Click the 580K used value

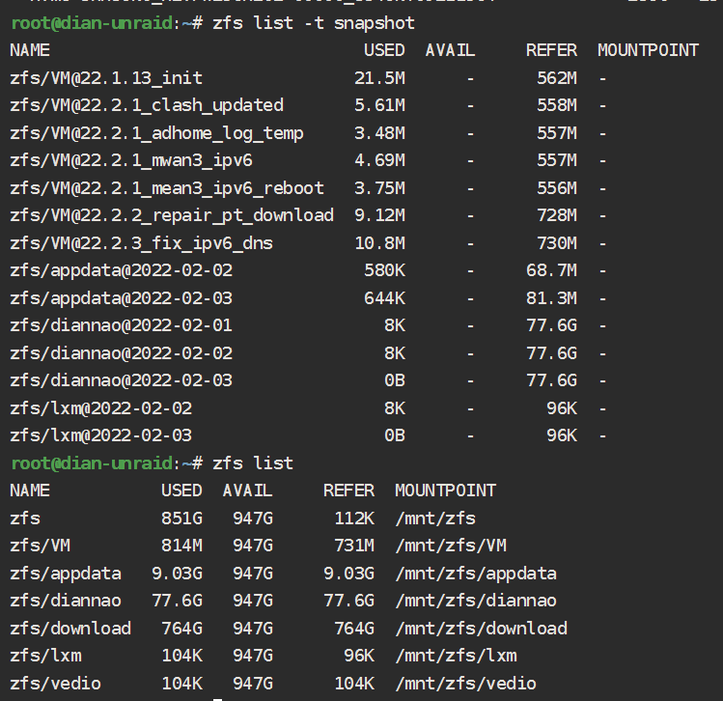click(385, 270)
